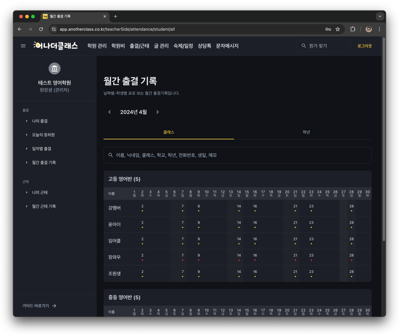
Task: Select student name 장와우
Action: click(x=114, y=257)
